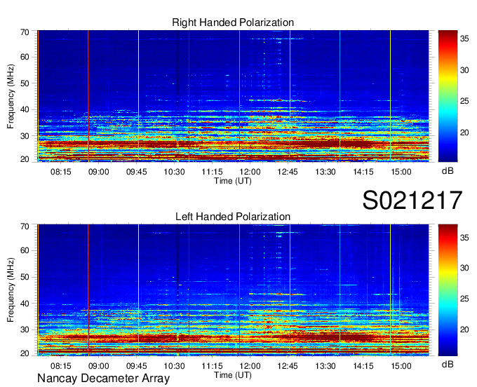Click the Right Handed plot color bar
Screen dimensions: 477x387
[x=448, y=96]
